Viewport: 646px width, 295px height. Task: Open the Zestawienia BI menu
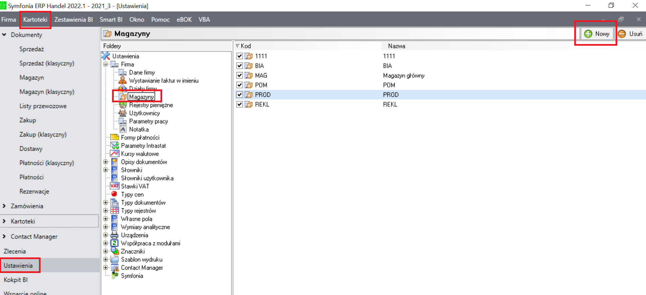[73, 20]
